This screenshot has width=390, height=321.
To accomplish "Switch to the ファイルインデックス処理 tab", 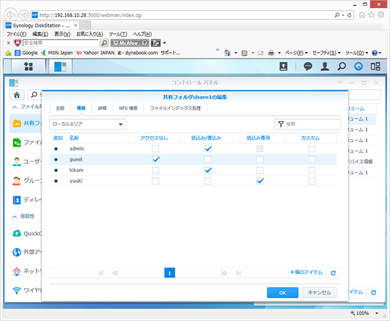I will (175, 108).
